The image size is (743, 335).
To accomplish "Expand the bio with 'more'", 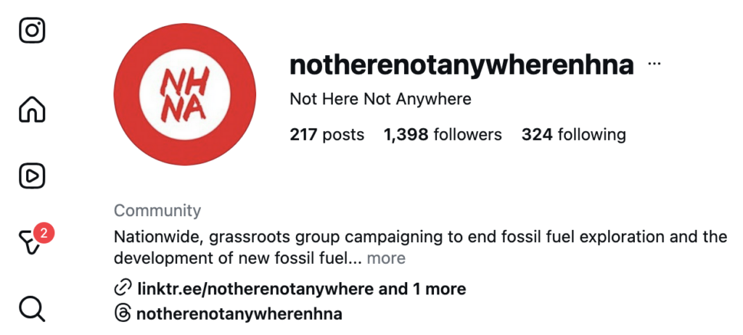I will (386, 258).
